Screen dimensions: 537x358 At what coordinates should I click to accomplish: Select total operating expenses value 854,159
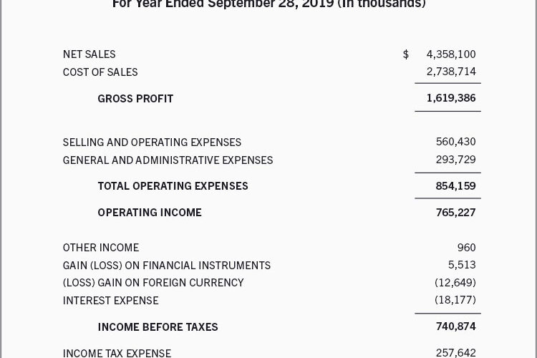point(455,186)
